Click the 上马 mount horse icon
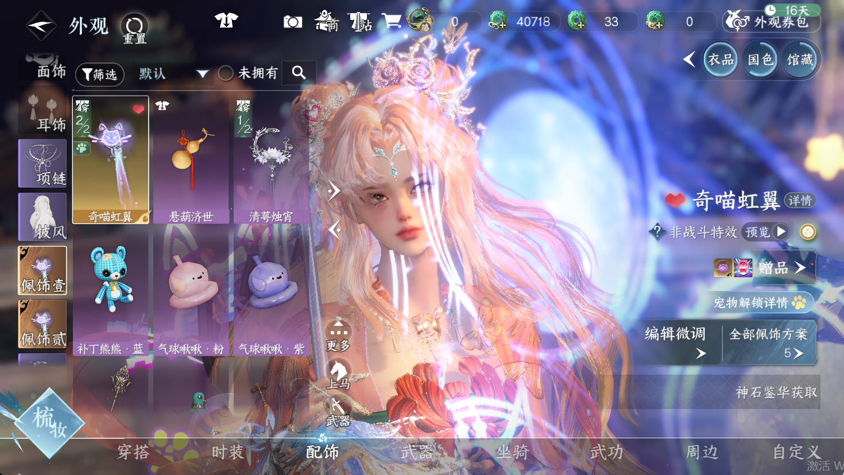The height and width of the screenshot is (475, 844). coord(338,374)
